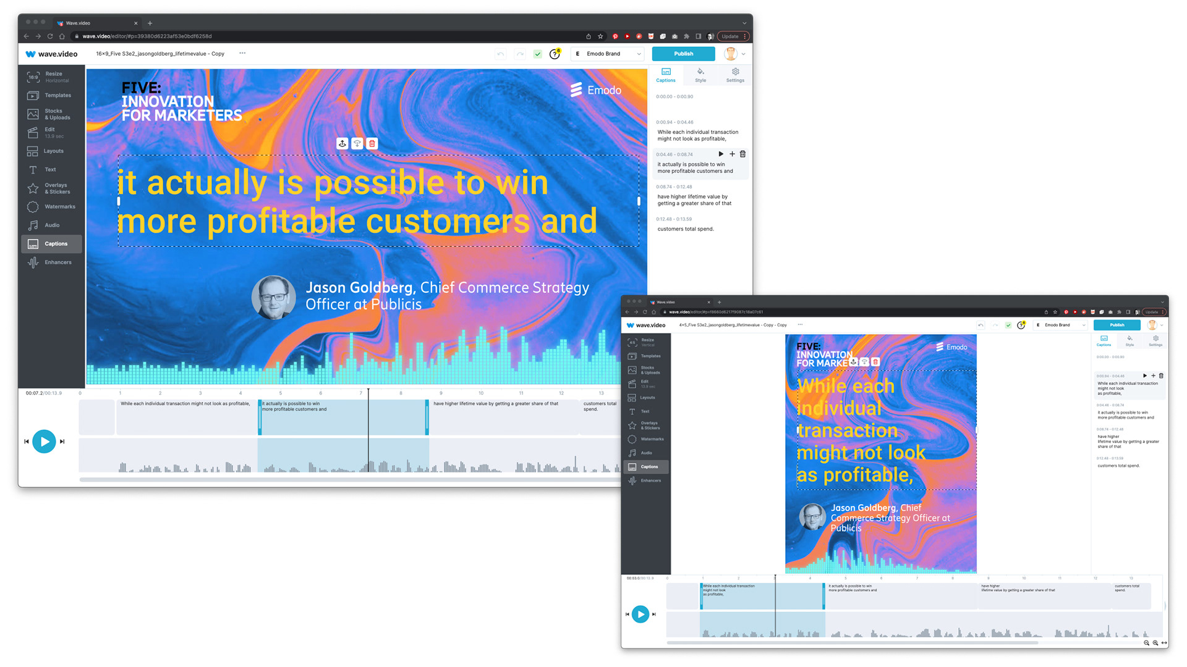This screenshot has width=1187, height=667.
Task: Select 'have higher lifetime value' clip on large timeline
Action: coord(504,417)
